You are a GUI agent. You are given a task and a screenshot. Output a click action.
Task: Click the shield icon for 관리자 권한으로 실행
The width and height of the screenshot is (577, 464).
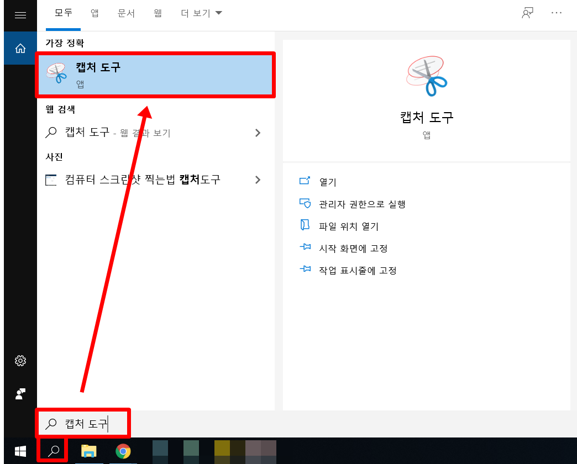point(305,203)
